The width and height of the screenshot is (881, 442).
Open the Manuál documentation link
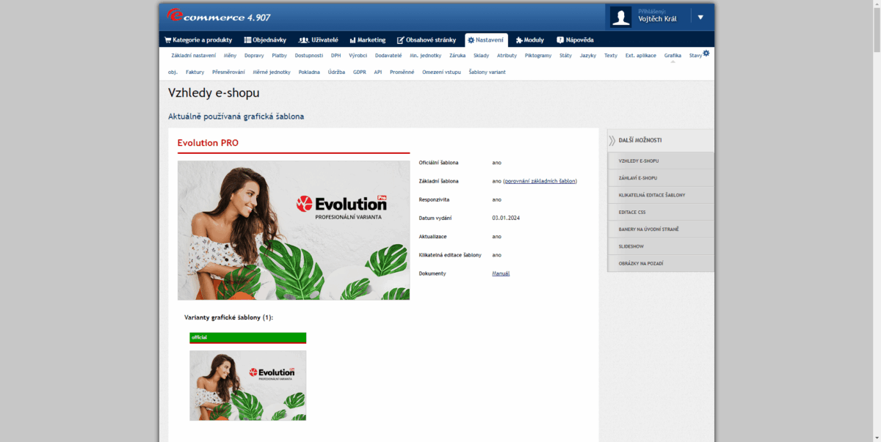coord(500,273)
